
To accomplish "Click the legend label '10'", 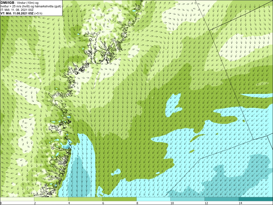I will pos(172,203).
